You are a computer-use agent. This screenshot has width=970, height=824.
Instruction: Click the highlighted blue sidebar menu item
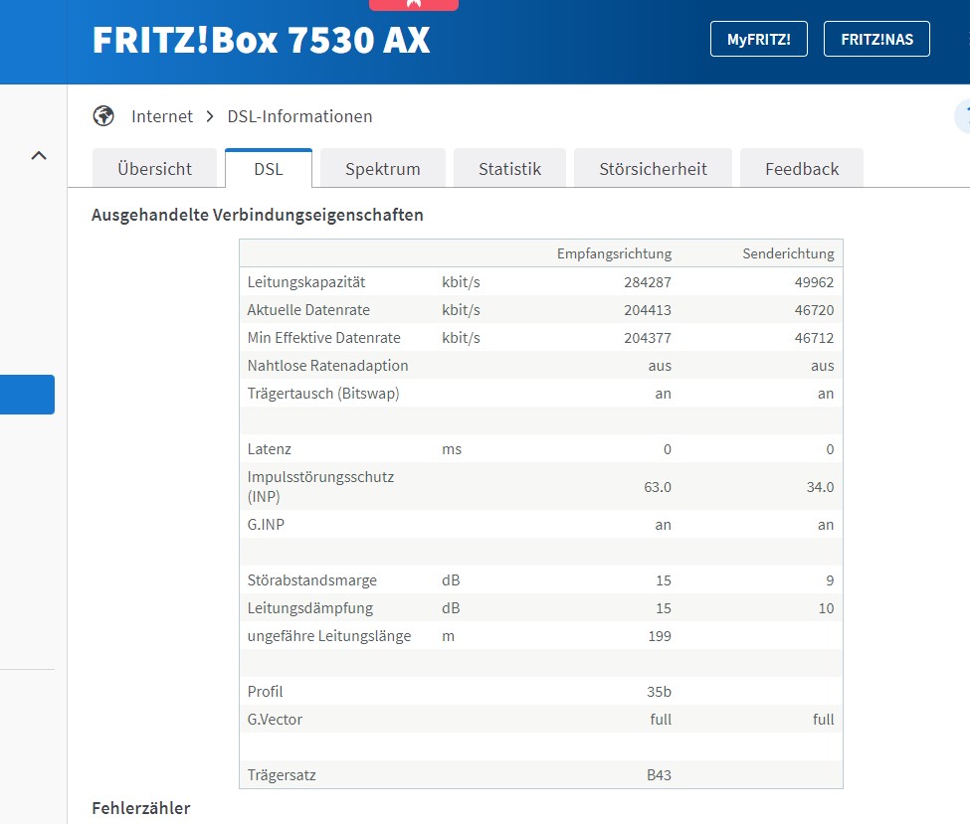(x=27, y=395)
